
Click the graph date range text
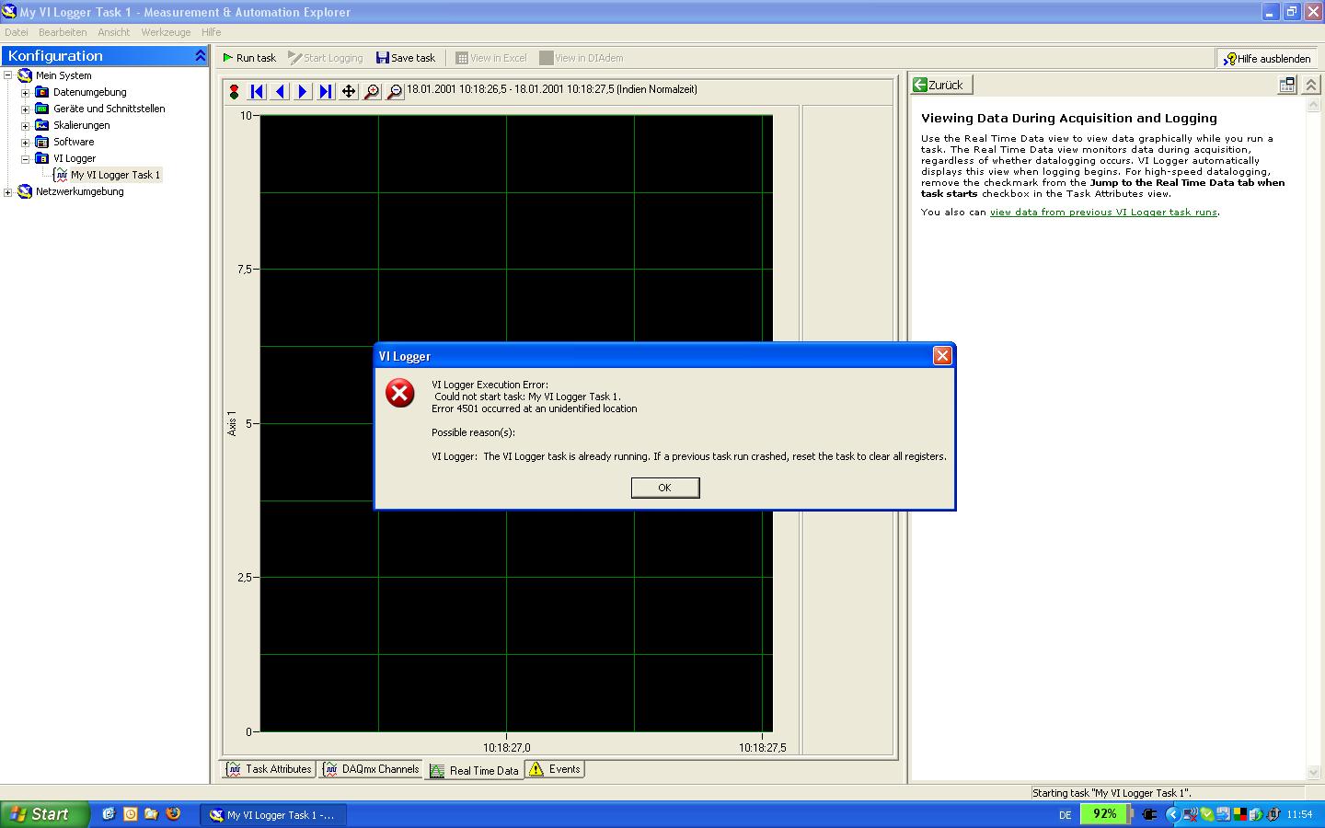(552, 90)
